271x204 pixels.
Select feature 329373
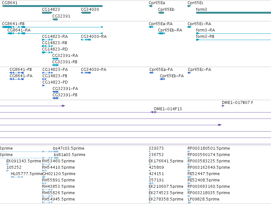pyautogui.click(x=149, y=152)
